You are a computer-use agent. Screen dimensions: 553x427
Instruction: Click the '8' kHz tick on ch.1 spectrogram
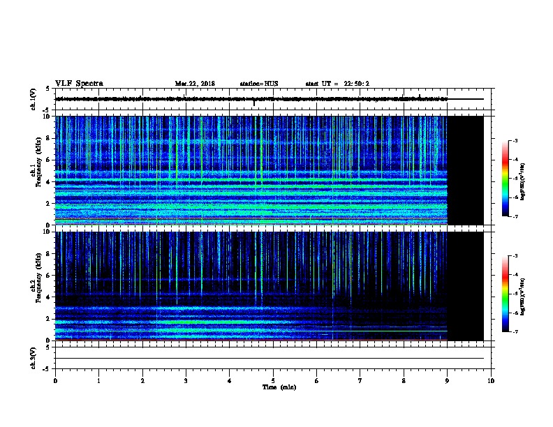click(48, 138)
